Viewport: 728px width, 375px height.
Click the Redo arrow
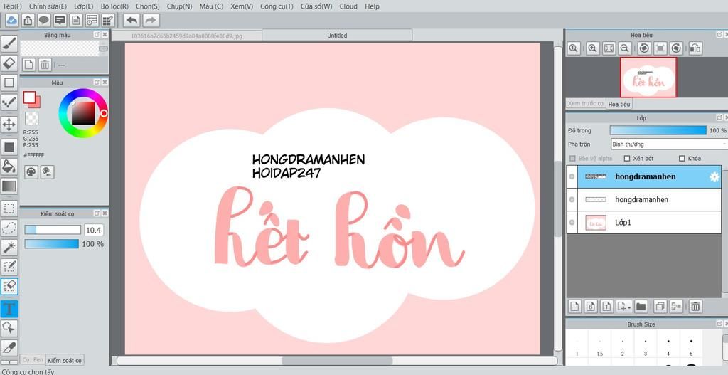[151, 20]
